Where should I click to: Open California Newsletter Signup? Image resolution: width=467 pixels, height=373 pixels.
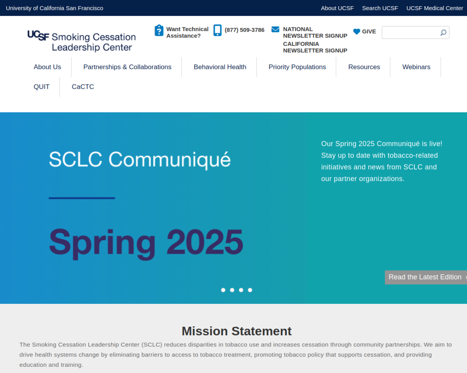[315, 47]
